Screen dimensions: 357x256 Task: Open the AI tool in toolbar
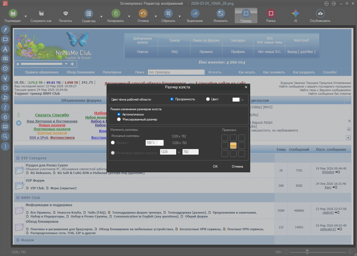tap(295, 13)
